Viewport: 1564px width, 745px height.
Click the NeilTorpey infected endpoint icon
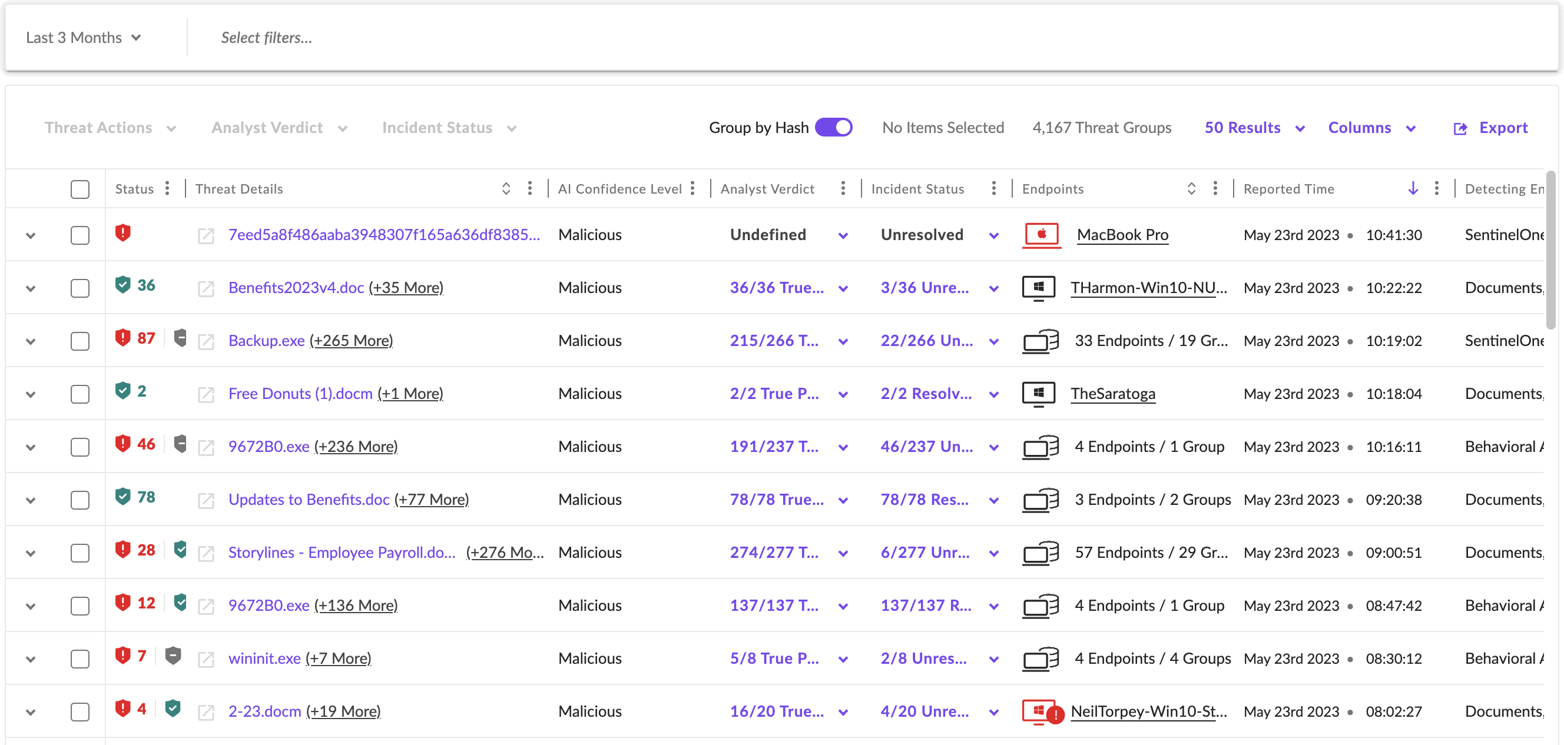click(1041, 711)
